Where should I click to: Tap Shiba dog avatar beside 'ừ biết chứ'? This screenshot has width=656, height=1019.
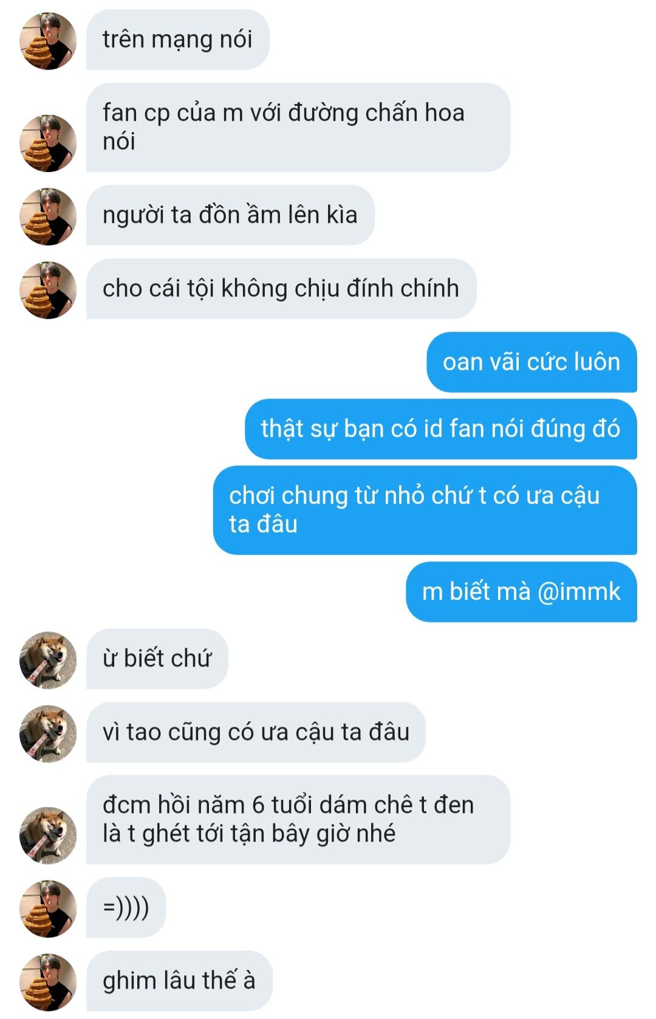[48, 660]
